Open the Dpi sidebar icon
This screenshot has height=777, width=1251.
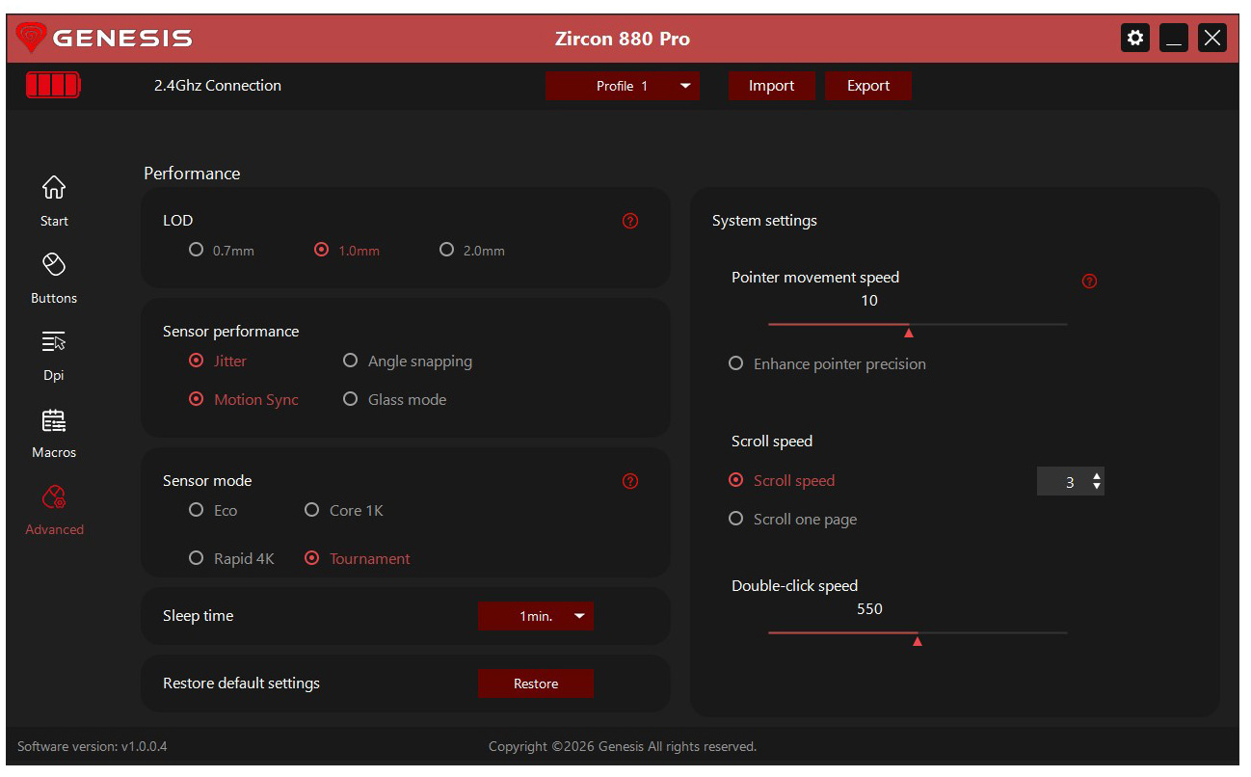click(54, 341)
